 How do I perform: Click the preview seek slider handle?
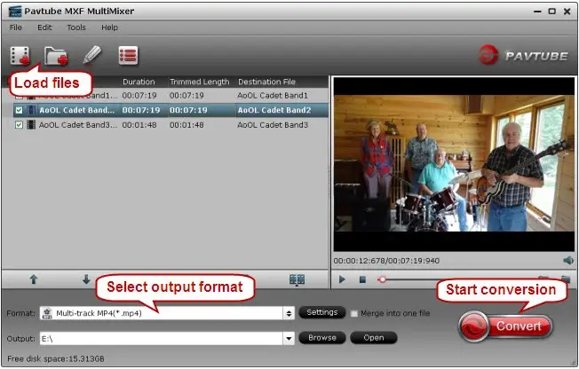(383, 279)
